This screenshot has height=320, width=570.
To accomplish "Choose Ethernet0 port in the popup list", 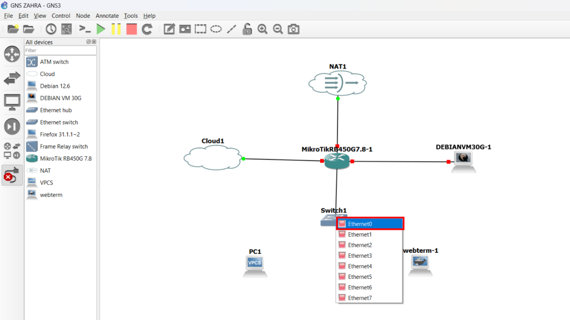I will (370, 224).
